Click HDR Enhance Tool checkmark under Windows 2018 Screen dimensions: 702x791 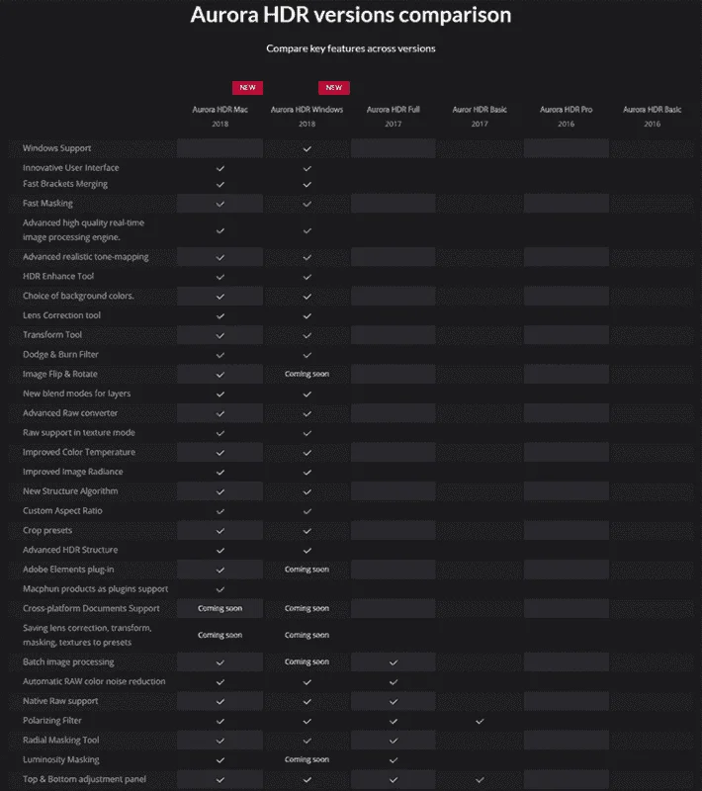coord(307,277)
